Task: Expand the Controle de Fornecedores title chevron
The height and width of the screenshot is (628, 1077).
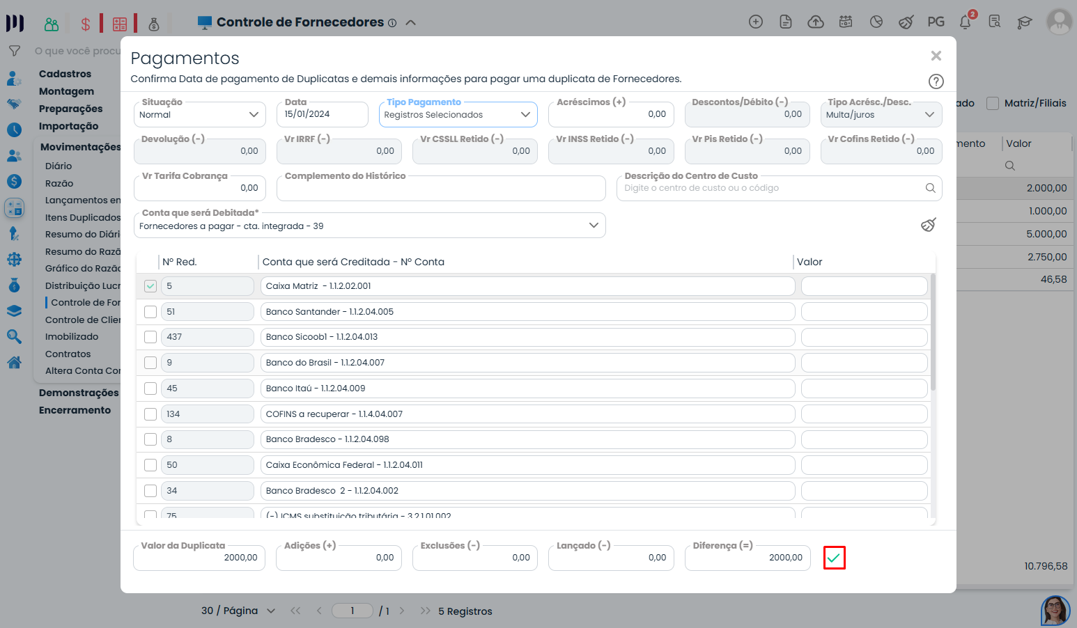Action: 411,22
